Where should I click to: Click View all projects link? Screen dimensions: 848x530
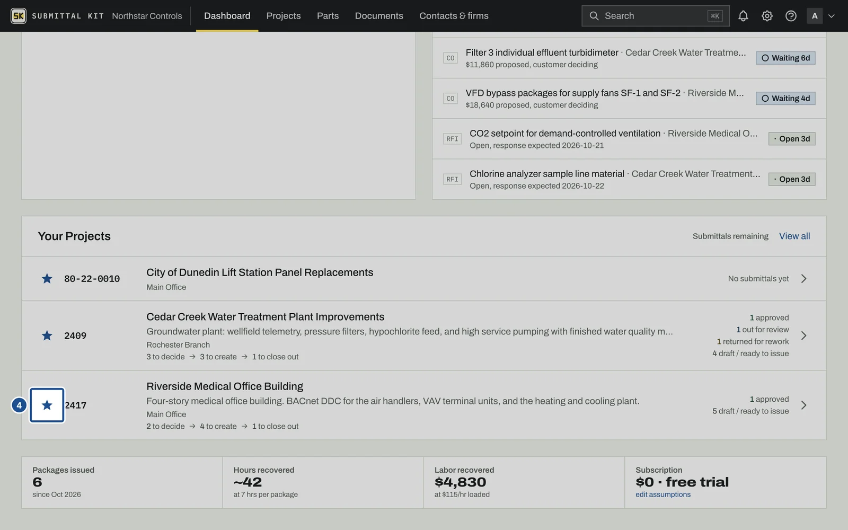click(x=794, y=236)
